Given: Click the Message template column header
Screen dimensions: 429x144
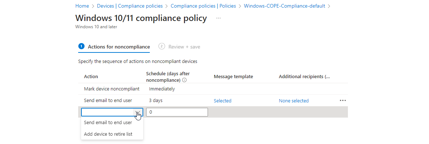Looking at the screenshot, I should coord(233,76).
